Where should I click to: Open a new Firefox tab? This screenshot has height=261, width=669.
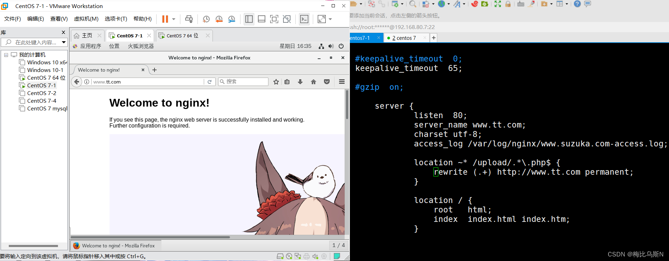(154, 70)
